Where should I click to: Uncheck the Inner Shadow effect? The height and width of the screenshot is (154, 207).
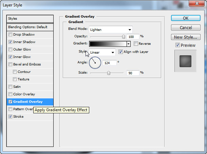pos(11,42)
